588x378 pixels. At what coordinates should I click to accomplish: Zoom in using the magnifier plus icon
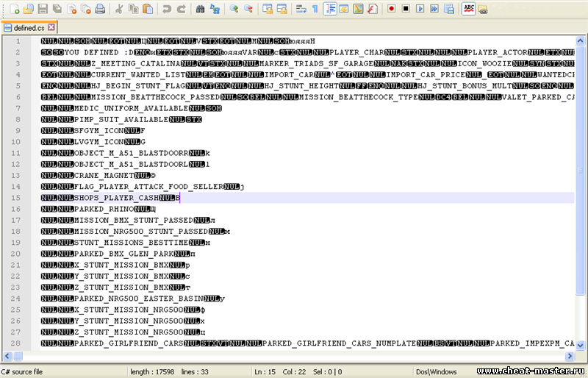(234, 9)
